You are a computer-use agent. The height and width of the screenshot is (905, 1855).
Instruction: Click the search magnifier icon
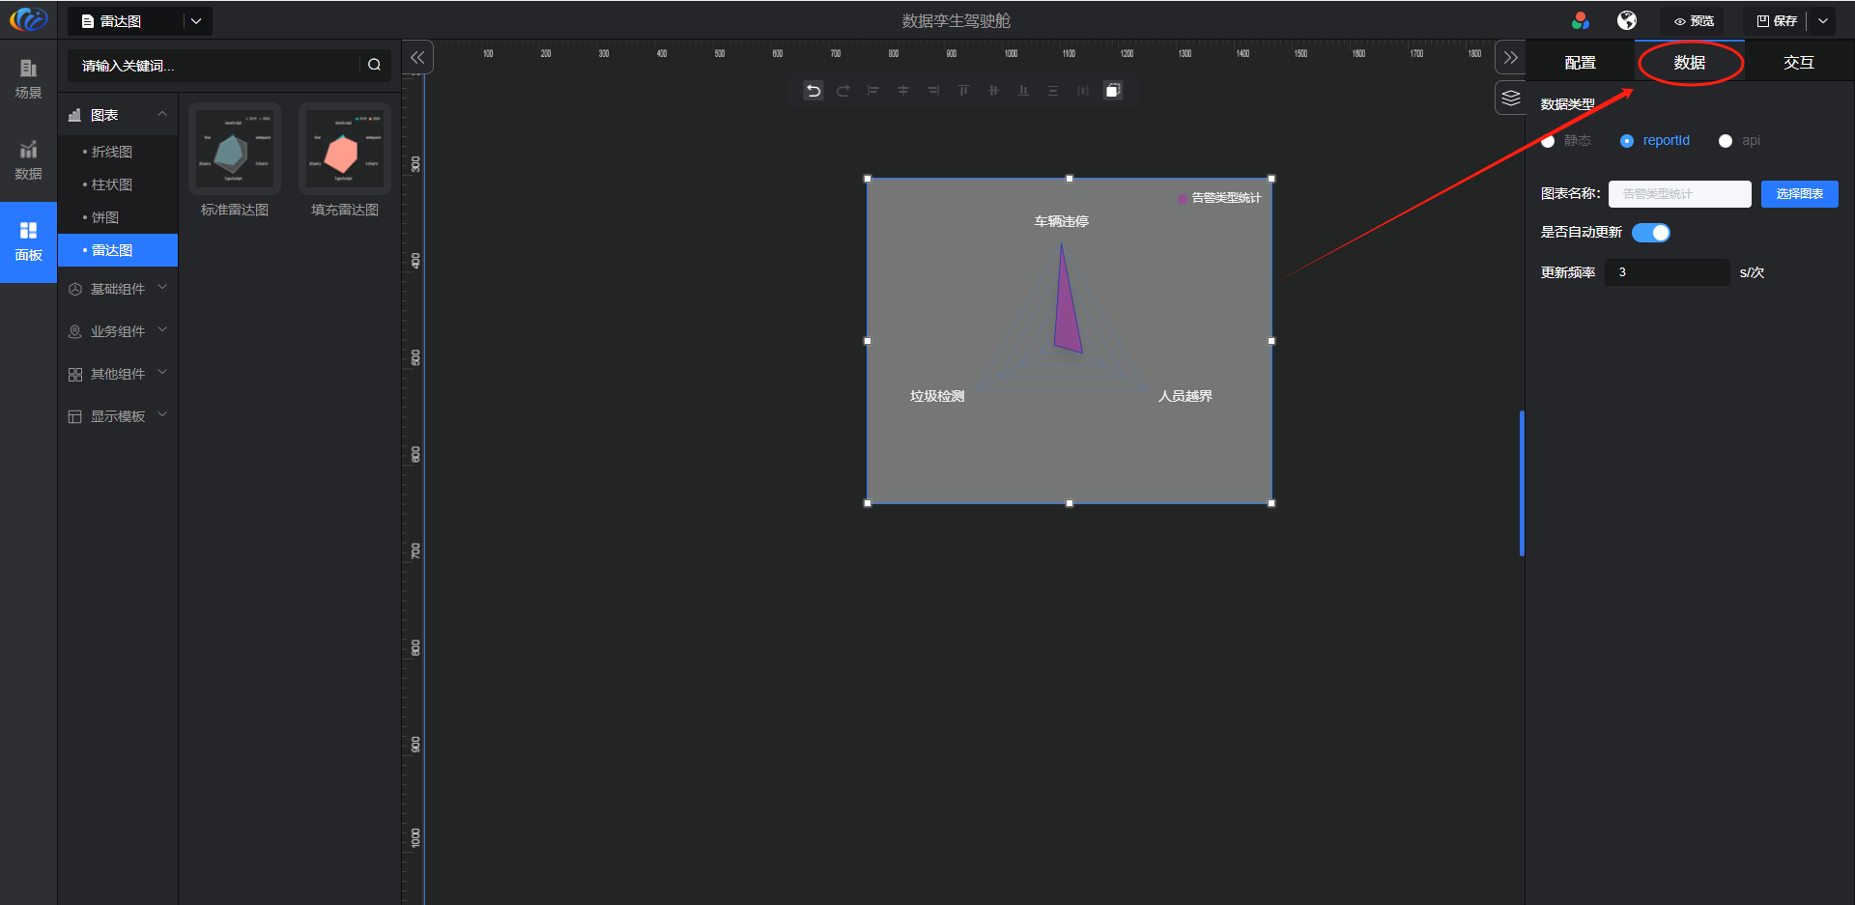tap(374, 65)
